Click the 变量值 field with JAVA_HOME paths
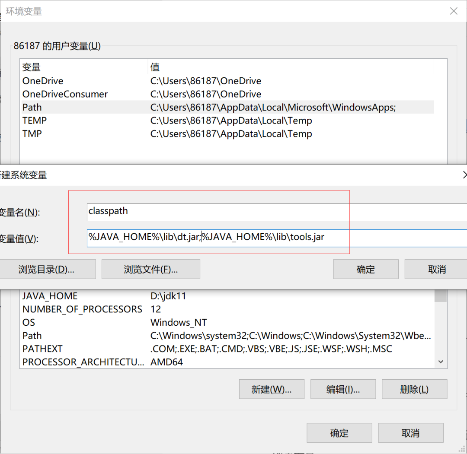The width and height of the screenshot is (467, 454). pyautogui.click(x=277, y=238)
